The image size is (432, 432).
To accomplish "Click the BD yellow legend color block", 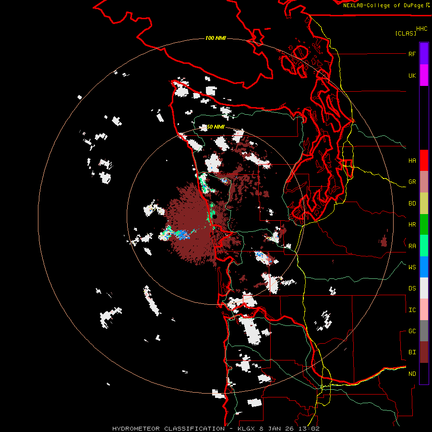I will [424, 204].
